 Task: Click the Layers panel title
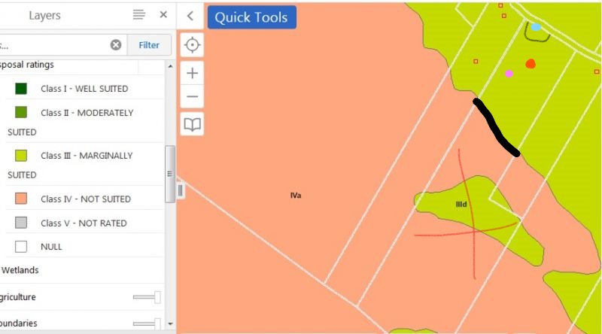pos(44,15)
